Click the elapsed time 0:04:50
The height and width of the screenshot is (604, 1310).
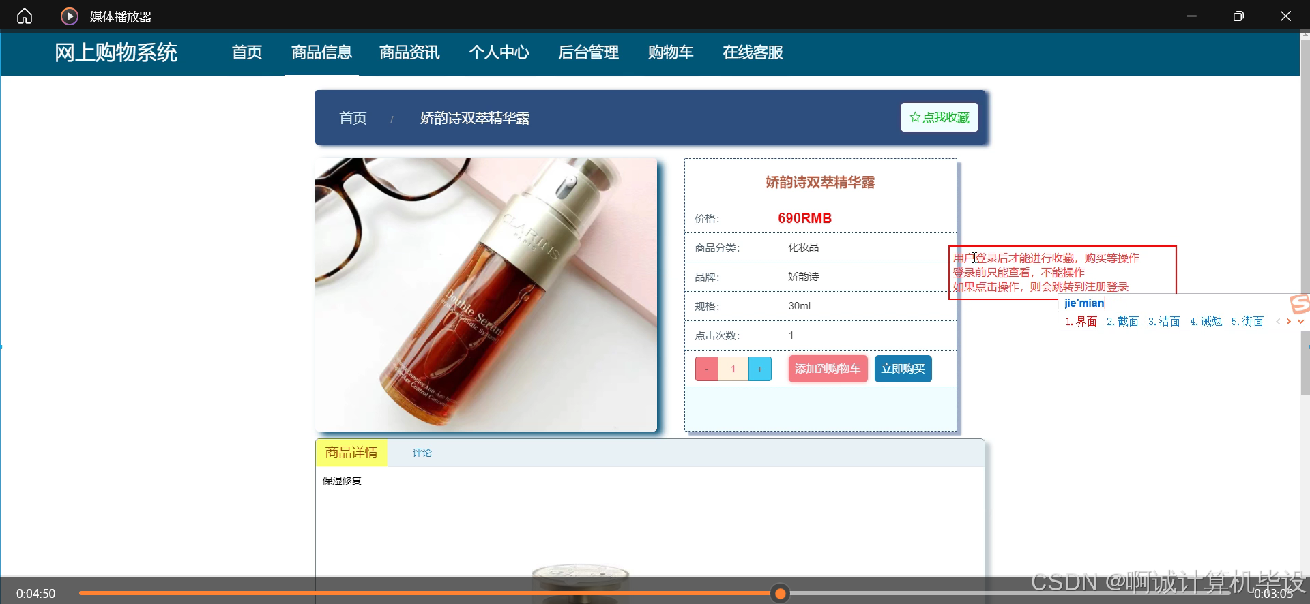point(36,594)
